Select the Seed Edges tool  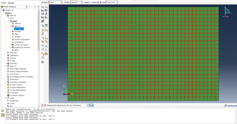point(46,7)
